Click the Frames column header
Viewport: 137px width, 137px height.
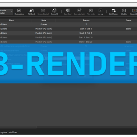86,21
